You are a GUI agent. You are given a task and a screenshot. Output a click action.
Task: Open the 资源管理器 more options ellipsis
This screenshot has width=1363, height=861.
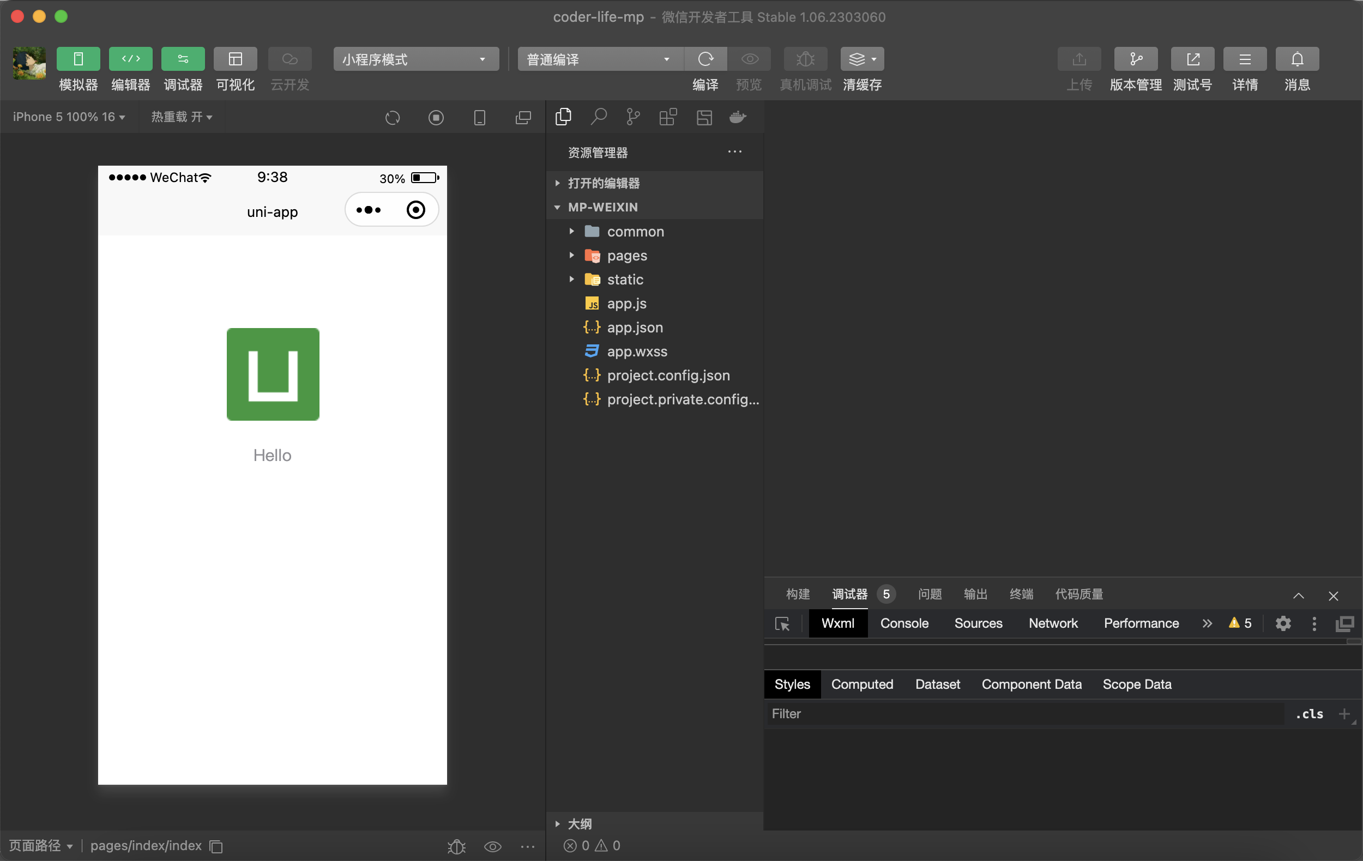(734, 151)
